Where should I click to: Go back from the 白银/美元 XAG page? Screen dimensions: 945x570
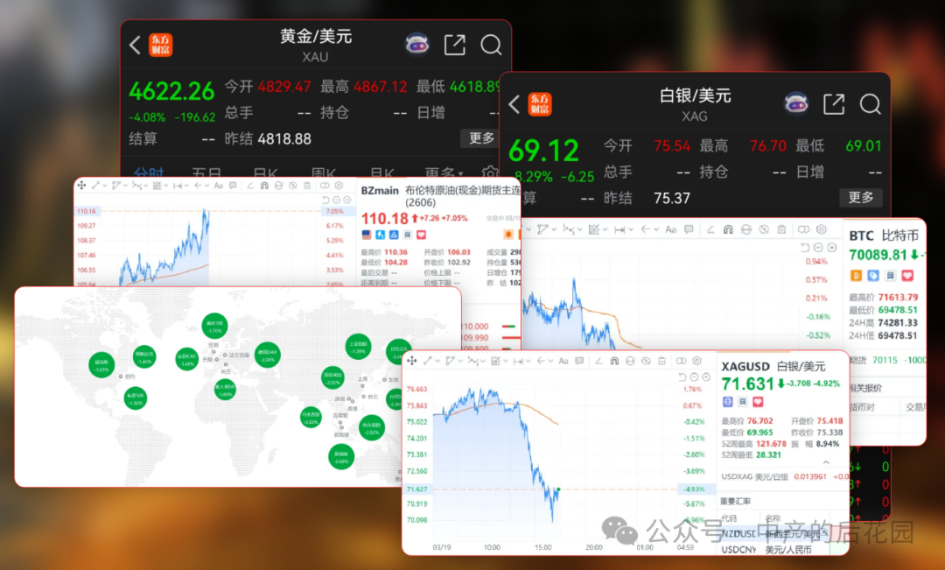point(514,103)
